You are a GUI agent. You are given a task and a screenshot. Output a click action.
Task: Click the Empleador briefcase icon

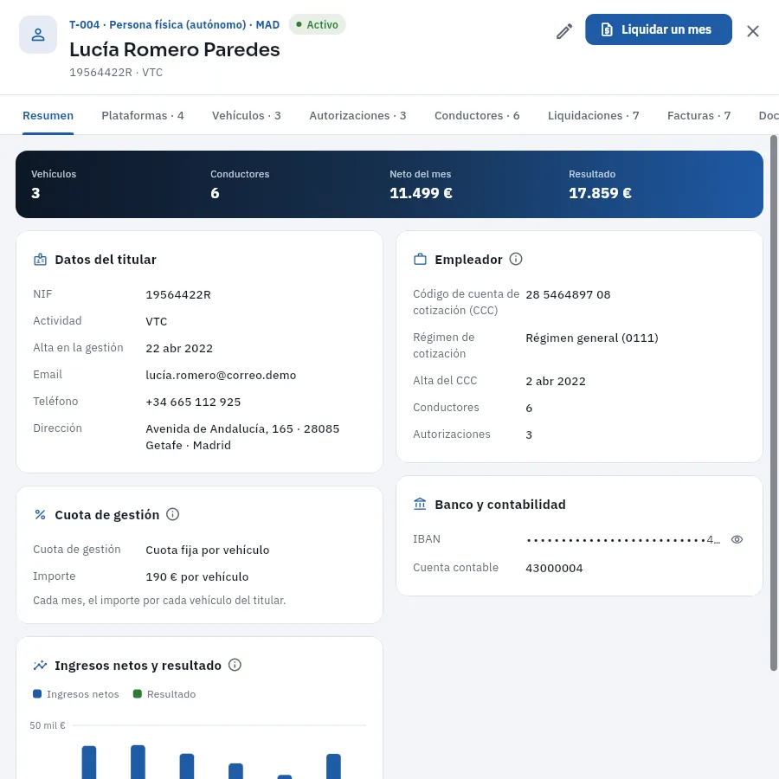point(420,260)
